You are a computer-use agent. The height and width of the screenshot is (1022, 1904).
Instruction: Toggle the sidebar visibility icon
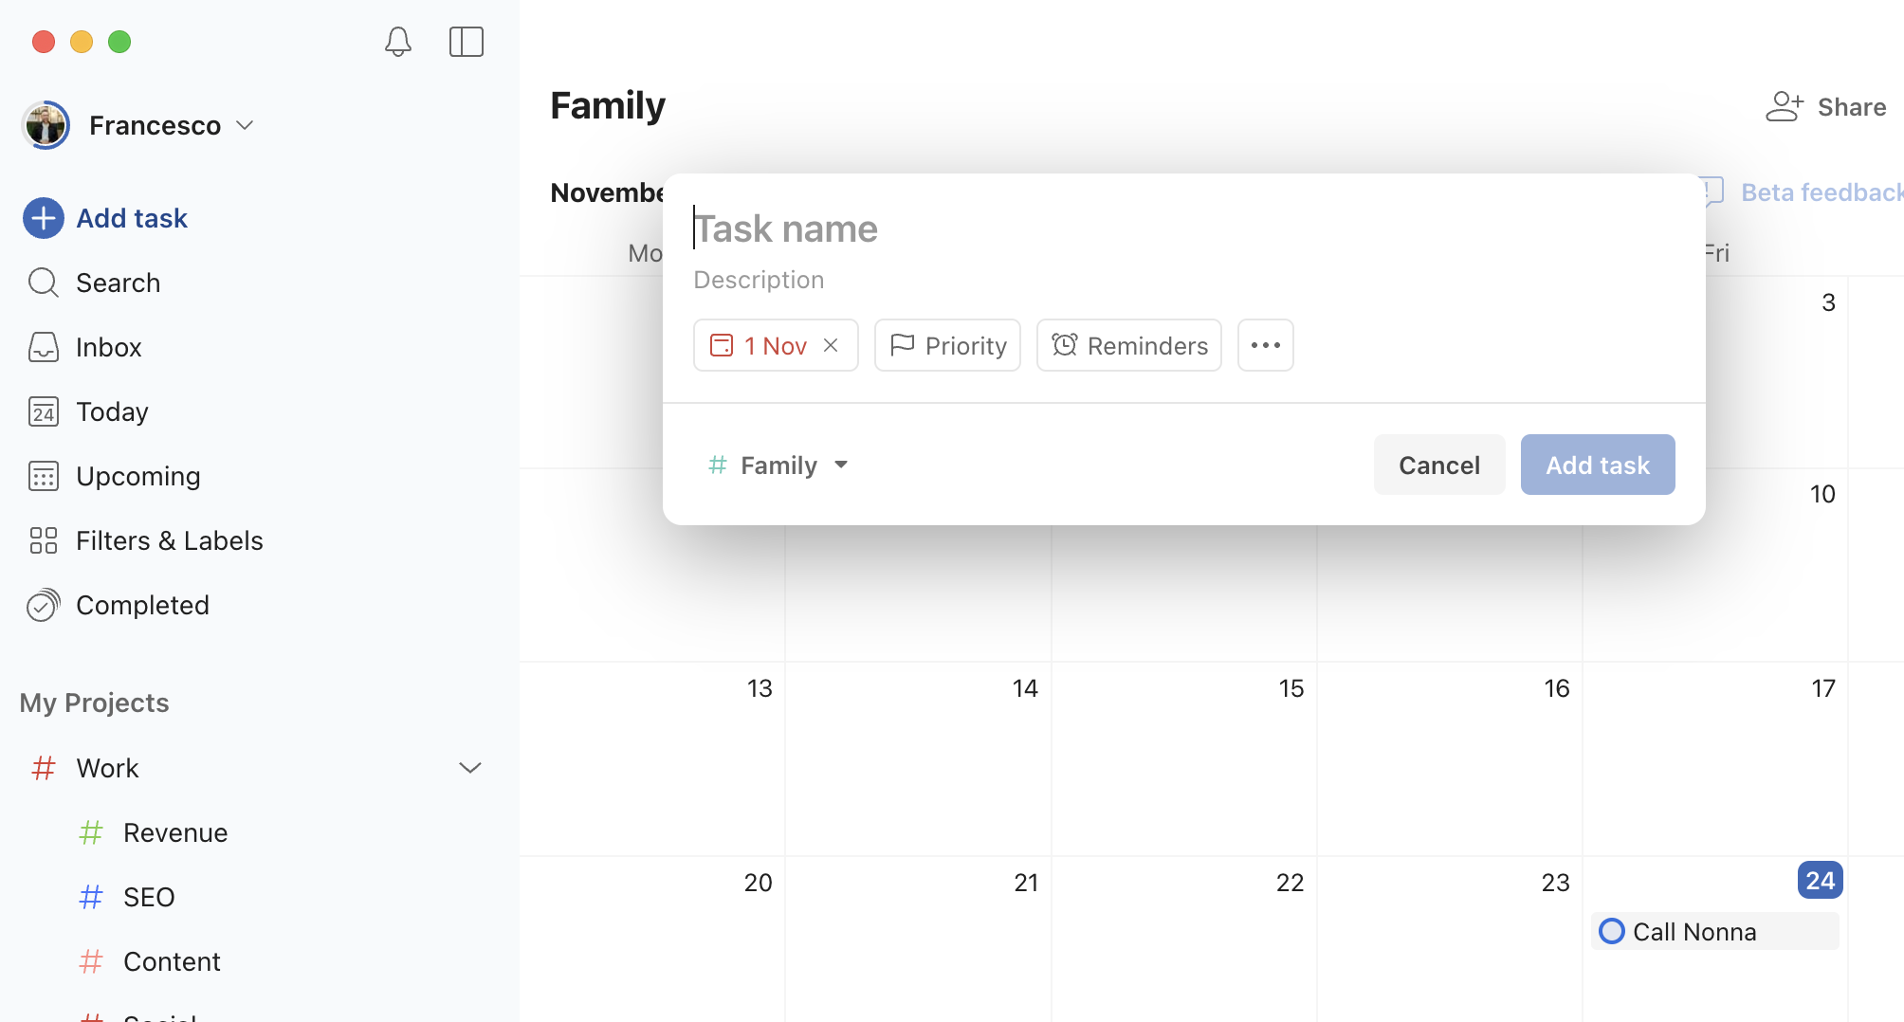466,42
